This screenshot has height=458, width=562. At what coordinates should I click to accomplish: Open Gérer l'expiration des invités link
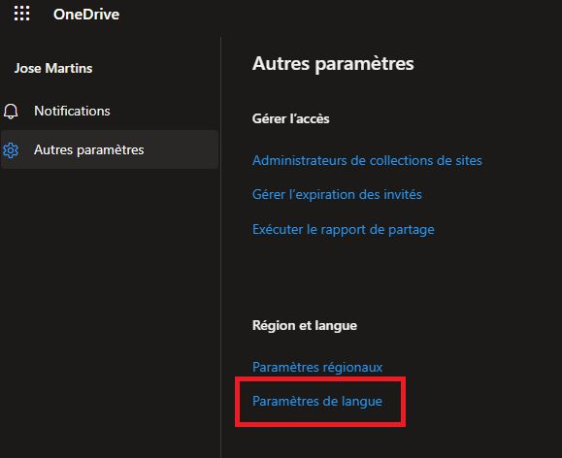coord(337,195)
